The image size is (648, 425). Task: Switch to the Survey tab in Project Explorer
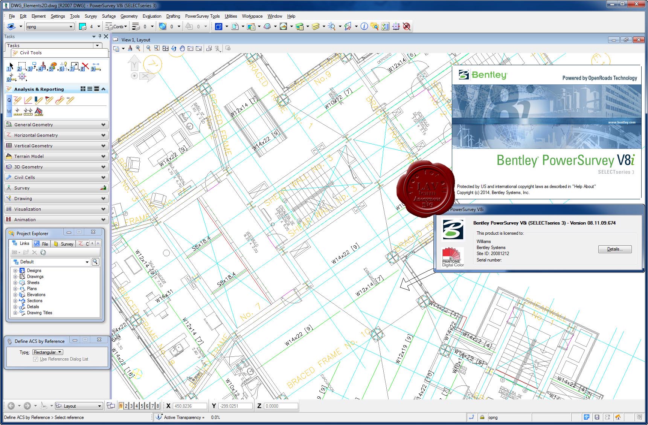pyautogui.click(x=64, y=244)
